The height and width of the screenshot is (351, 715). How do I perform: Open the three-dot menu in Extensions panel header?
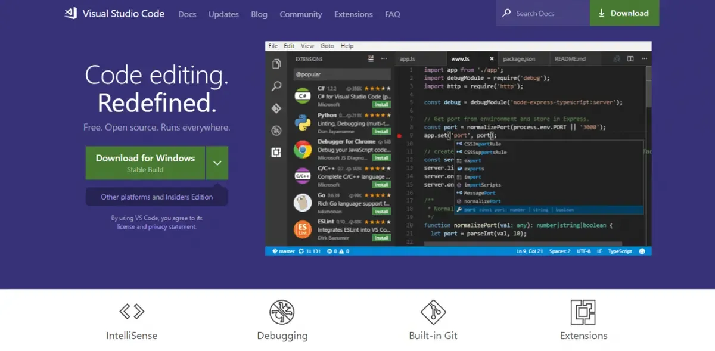pyautogui.click(x=384, y=59)
